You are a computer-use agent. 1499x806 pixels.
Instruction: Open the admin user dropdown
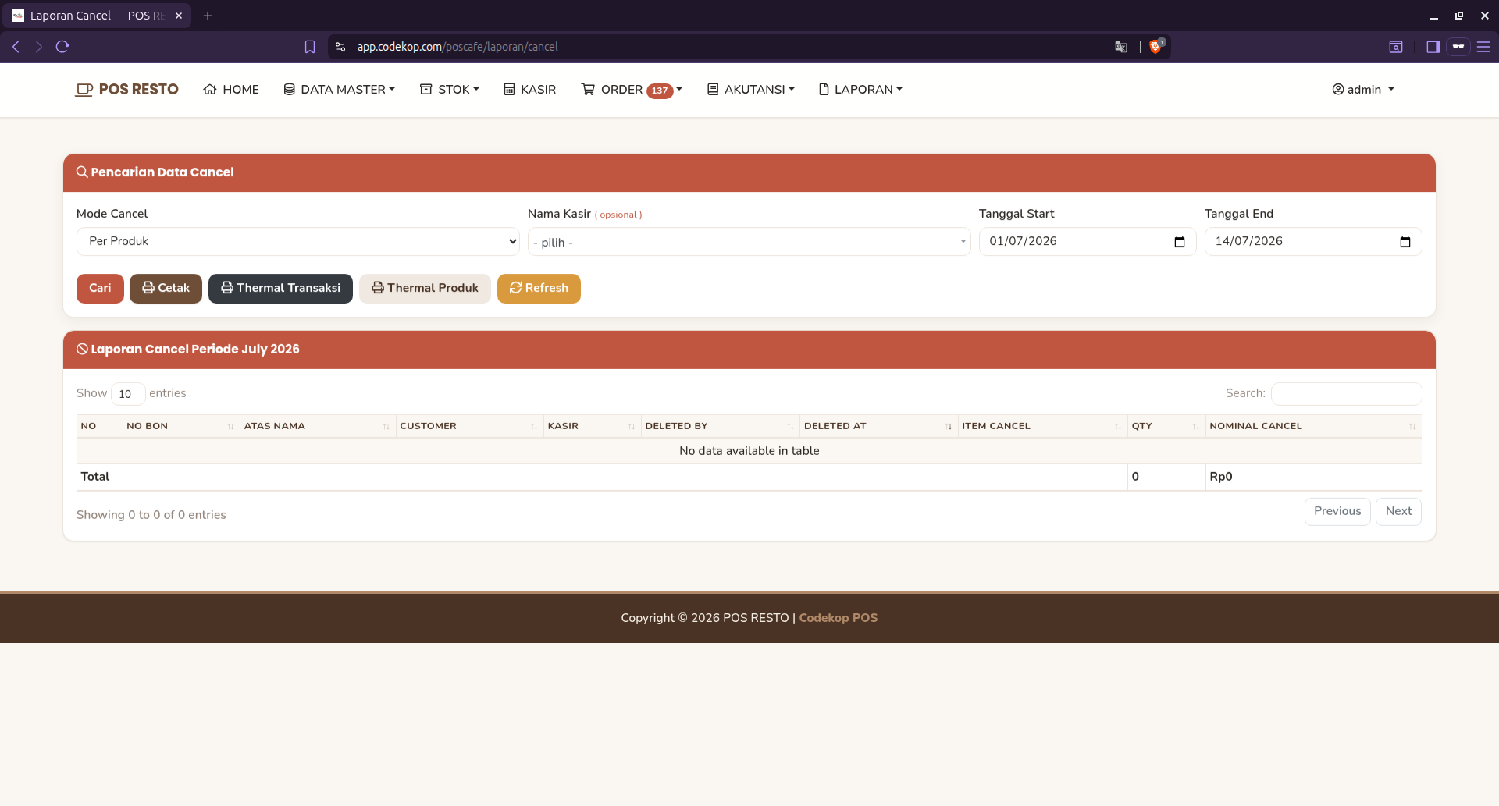tap(1363, 90)
